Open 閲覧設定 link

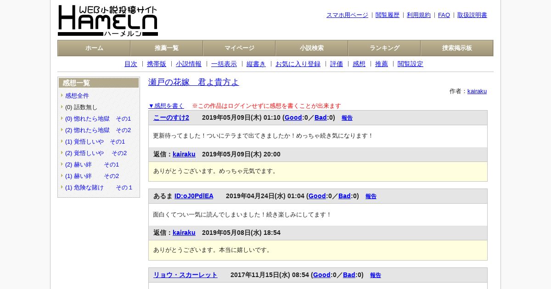(410, 64)
